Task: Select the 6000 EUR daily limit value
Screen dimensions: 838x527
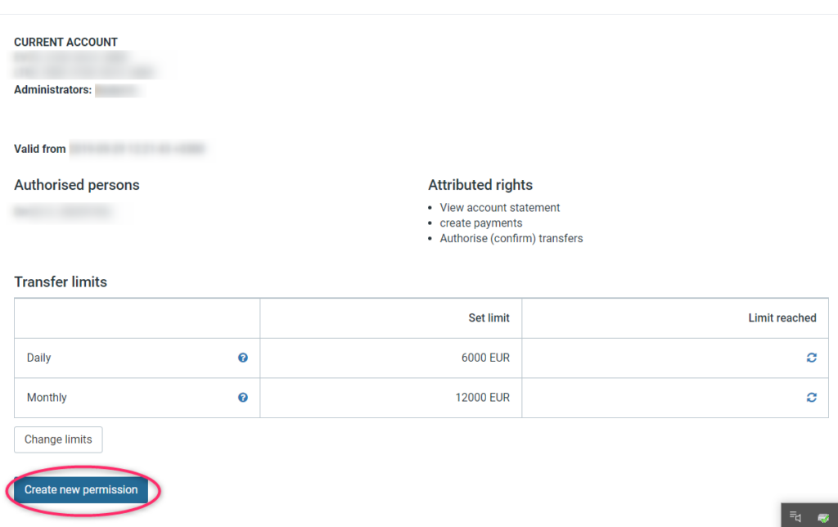Action: pos(485,358)
